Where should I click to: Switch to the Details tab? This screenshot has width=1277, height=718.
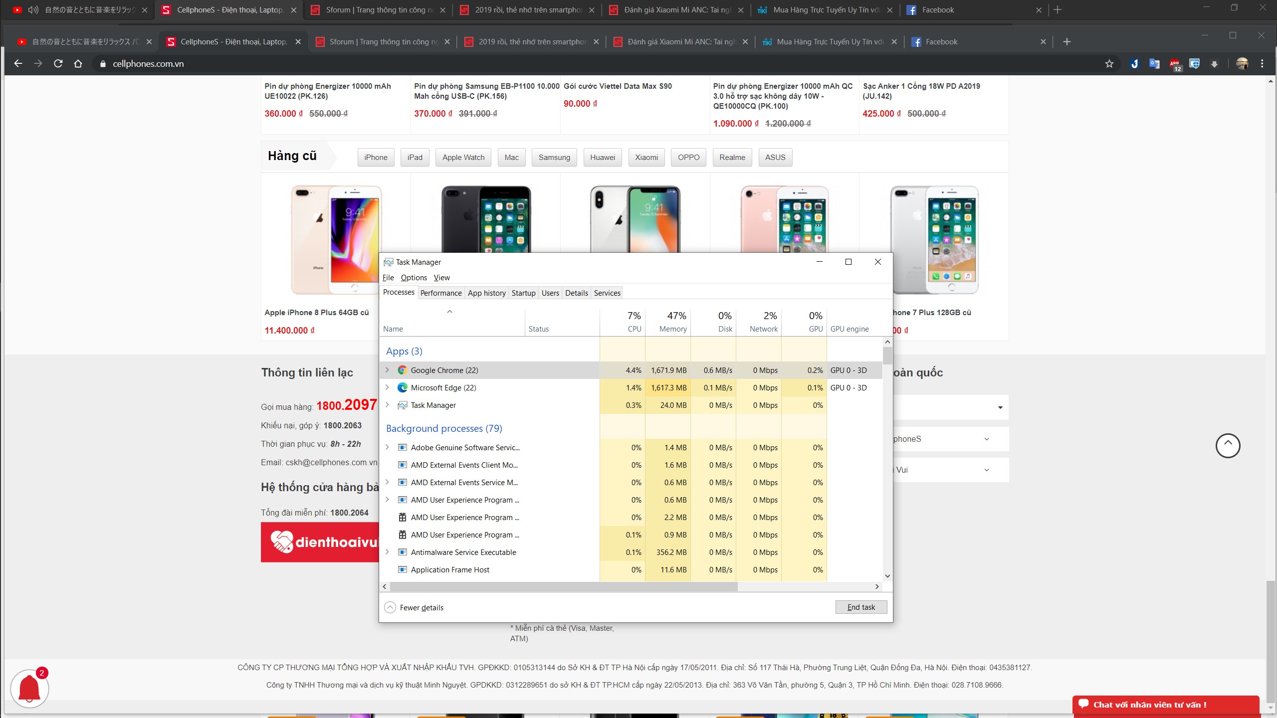click(x=577, y=293)
